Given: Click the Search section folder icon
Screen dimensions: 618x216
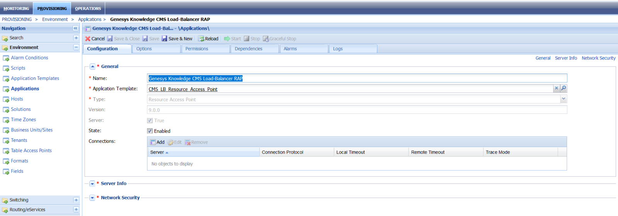Looking at the screenshot, I should [x=5, y=38].
